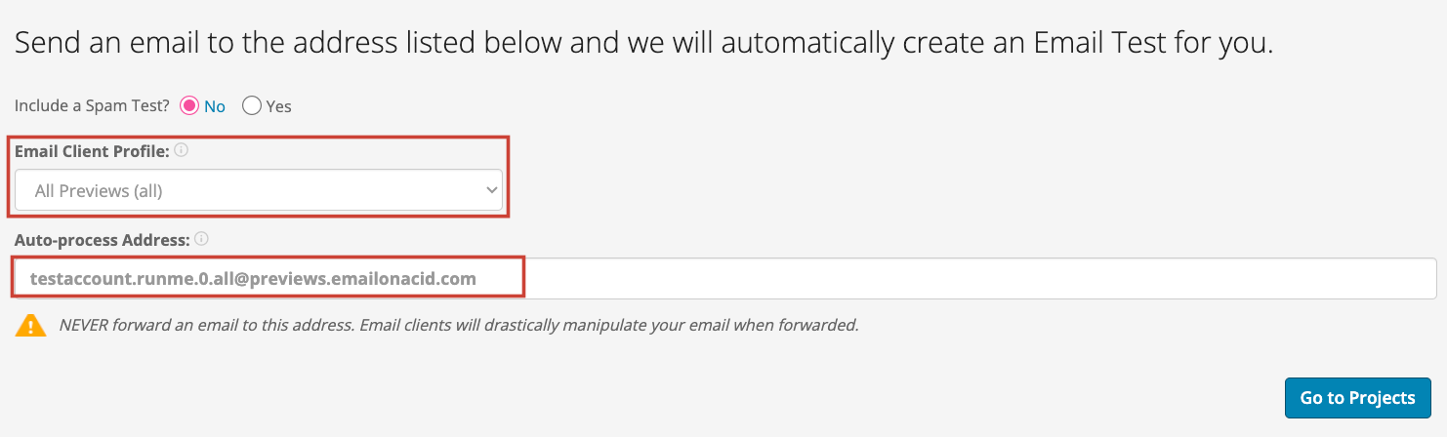
Task: Click the "No" label text
Action: (x=215, y=106)
